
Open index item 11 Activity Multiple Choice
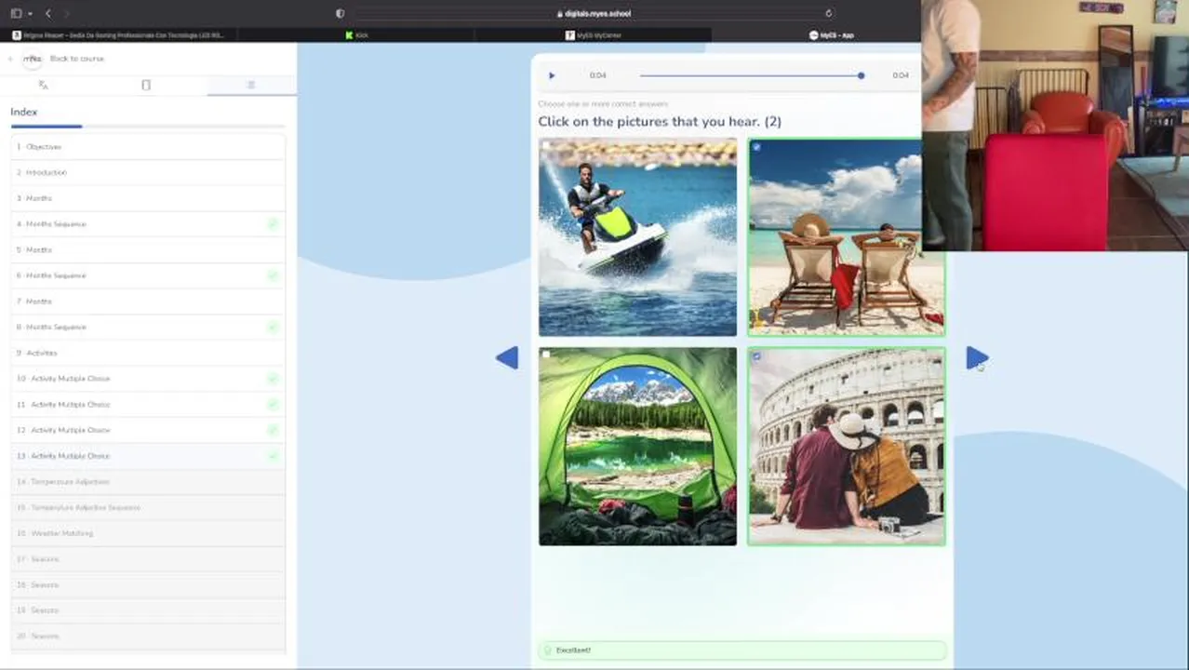pos(148,405)
